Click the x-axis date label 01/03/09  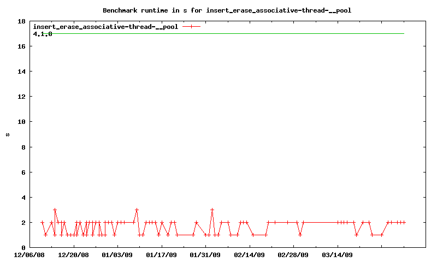117,254
